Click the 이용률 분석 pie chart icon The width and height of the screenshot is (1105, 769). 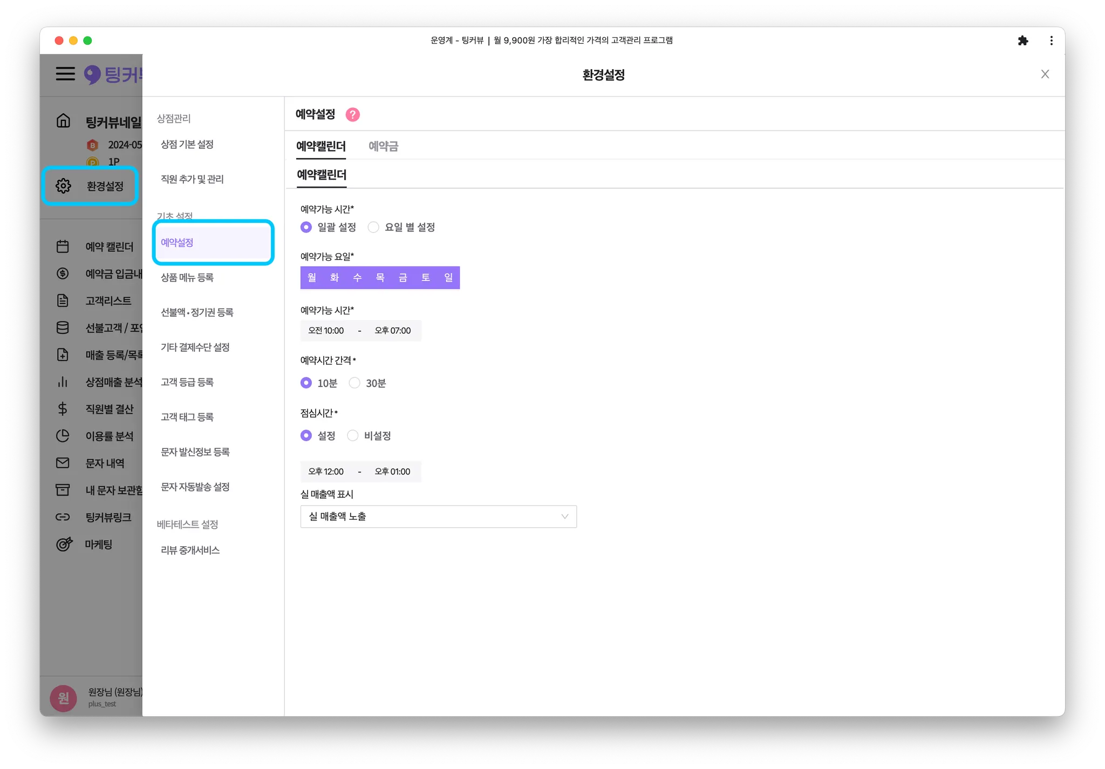(x=63, y=436)
